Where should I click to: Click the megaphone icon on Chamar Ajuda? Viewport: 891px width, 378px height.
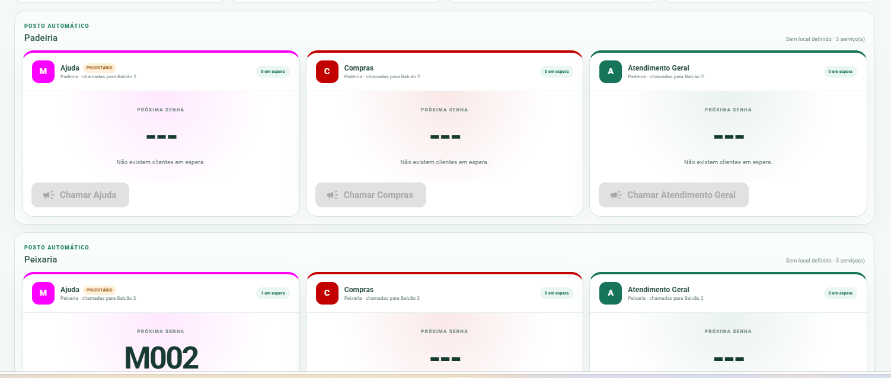49,195
